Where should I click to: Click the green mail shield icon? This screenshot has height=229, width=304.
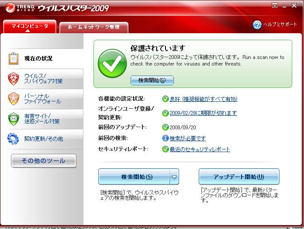[x=14, y=119]
